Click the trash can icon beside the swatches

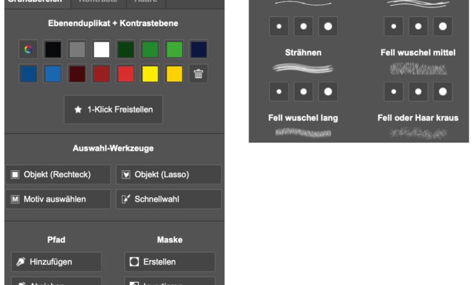198,74
